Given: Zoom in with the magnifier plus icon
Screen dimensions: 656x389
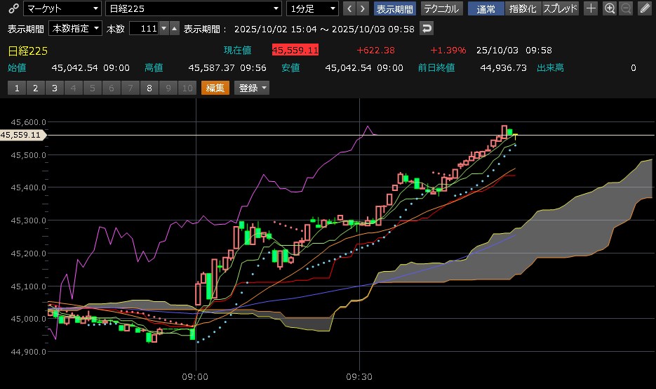Looking at the screenshot, I should [610, 8].
